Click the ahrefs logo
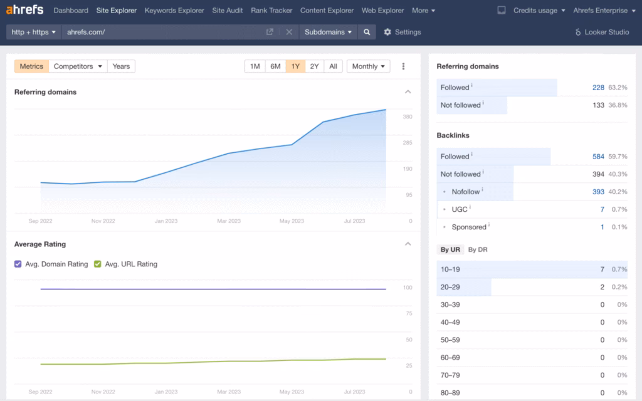Image resolution: width=642 pixels, height=401 pixels. point(26,9)
